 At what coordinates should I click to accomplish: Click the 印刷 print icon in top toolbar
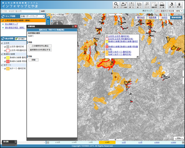click(162, 5)
